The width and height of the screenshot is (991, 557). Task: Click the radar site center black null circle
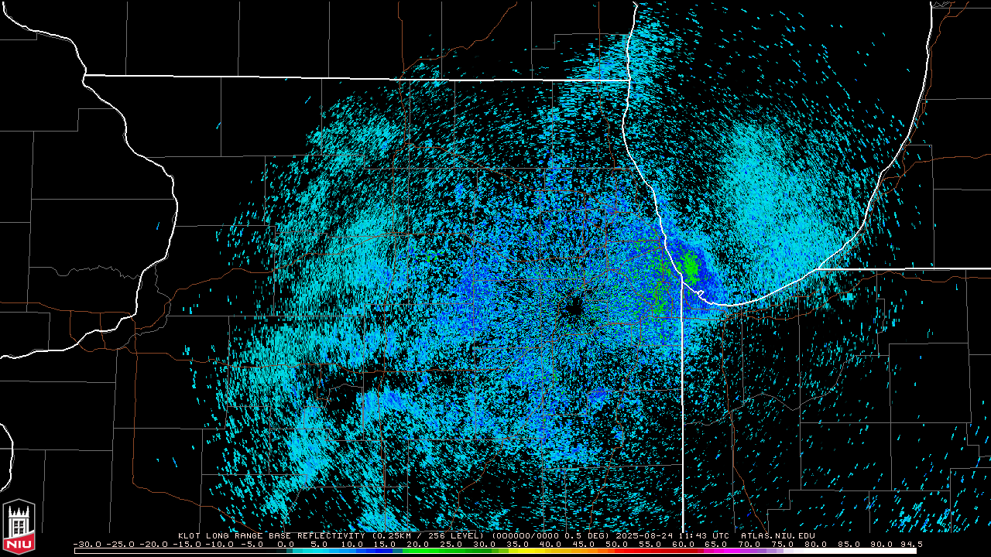coord(573,308)
